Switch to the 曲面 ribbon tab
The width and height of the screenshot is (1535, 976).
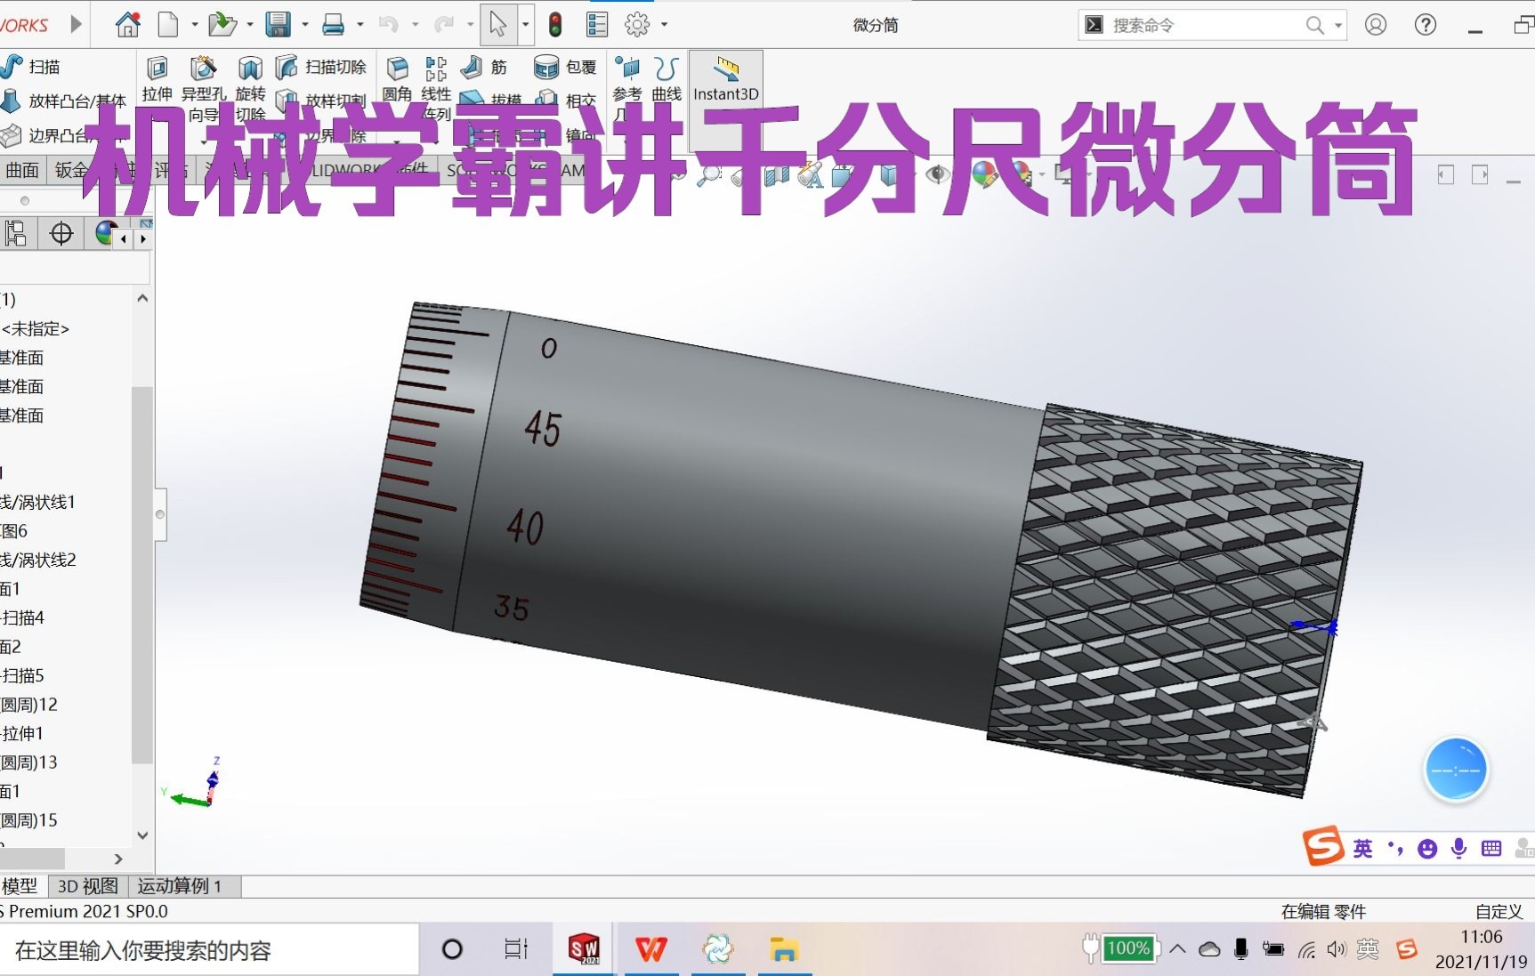click(23, 170)
